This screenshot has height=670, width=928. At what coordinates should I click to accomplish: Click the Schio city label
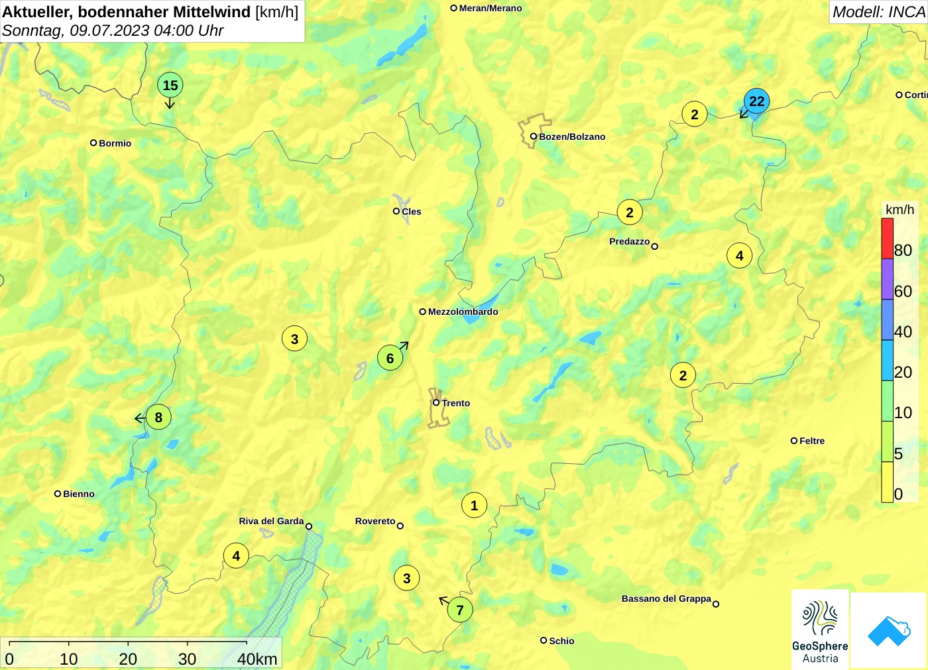point(561,641)
